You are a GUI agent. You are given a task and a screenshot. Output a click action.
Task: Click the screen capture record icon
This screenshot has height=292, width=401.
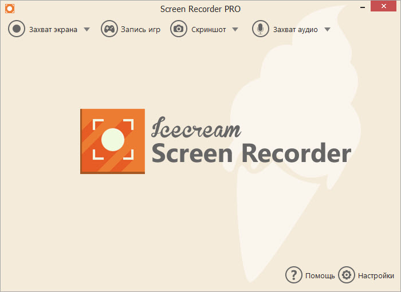17,29
